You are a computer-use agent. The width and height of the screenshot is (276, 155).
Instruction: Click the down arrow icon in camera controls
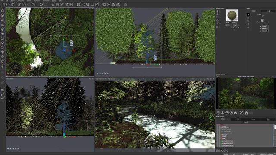point(223,113)
